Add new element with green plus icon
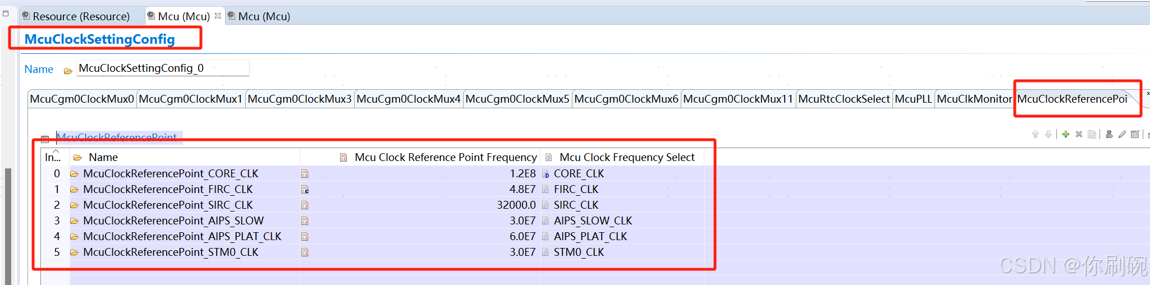The width and height of the screenshot is (1150, 285). [1065, 135]
